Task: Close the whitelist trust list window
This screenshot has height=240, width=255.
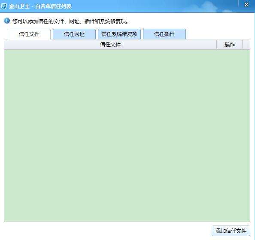Action: 246,5
